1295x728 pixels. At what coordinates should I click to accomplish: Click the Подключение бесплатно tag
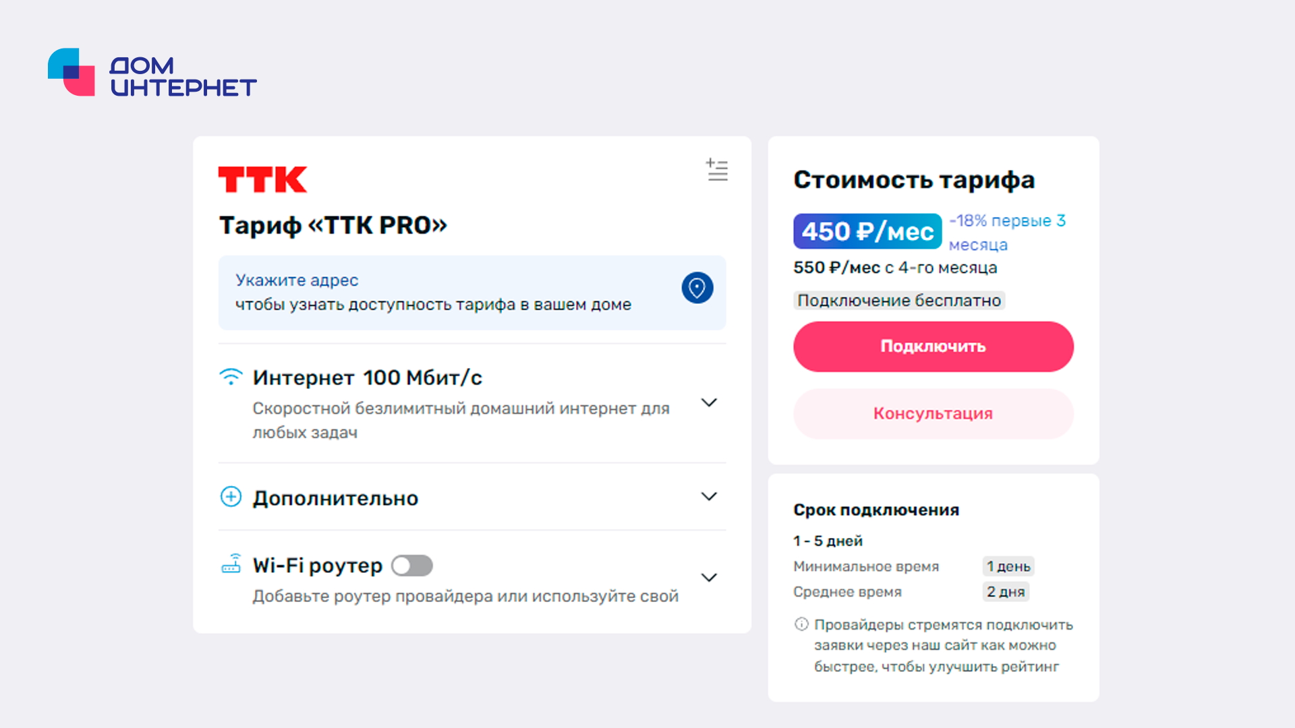point(899,301)
